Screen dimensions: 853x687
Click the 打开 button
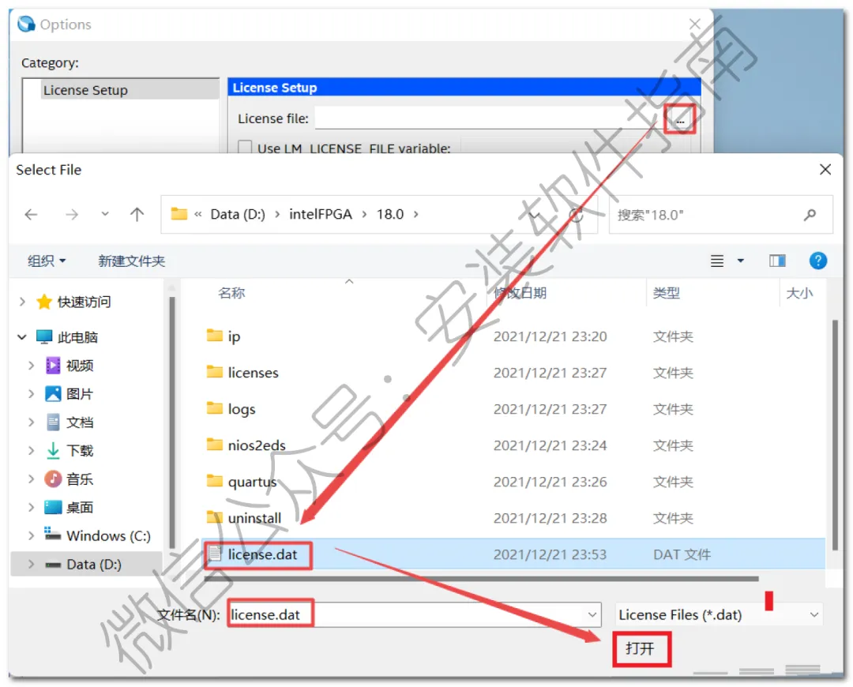641,648
